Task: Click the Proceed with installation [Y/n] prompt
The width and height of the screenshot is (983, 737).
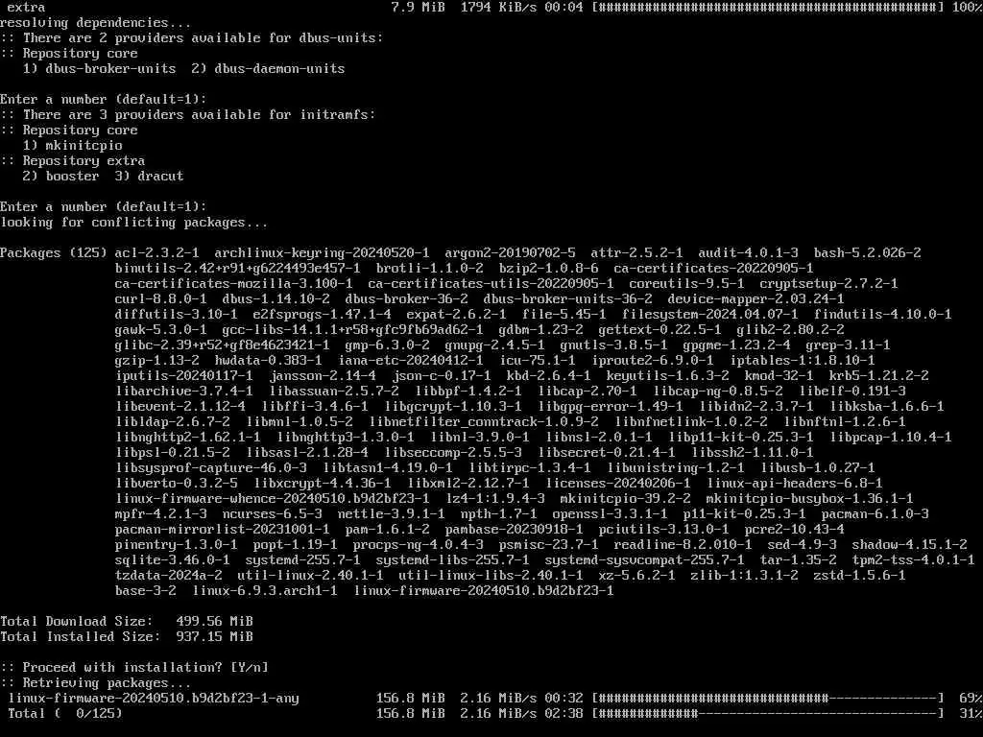Action: coord(134,668)
